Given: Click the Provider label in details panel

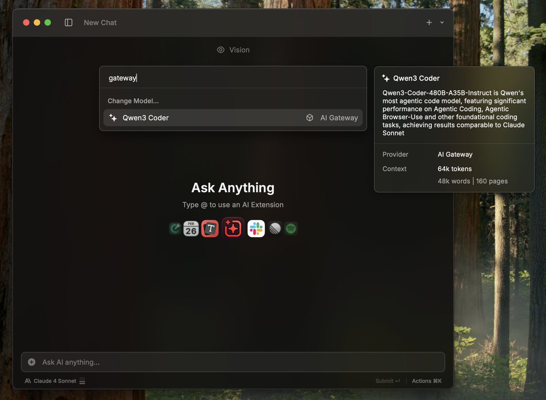Looking at the screenshot, I should 395,154.
